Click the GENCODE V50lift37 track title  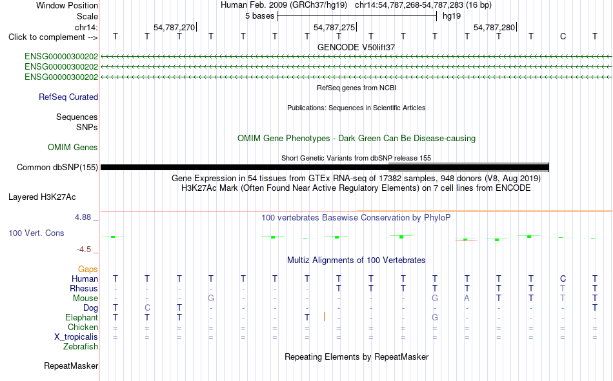(x=356, y=47)
